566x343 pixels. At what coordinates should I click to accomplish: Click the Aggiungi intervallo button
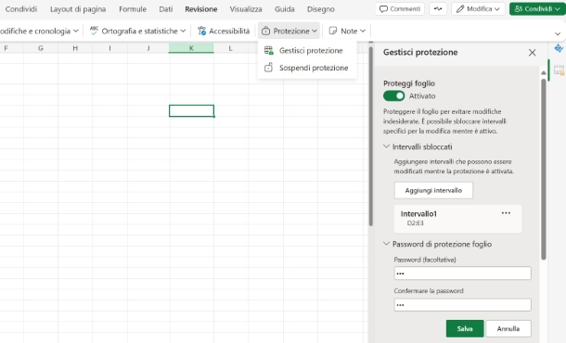(433, 190)
